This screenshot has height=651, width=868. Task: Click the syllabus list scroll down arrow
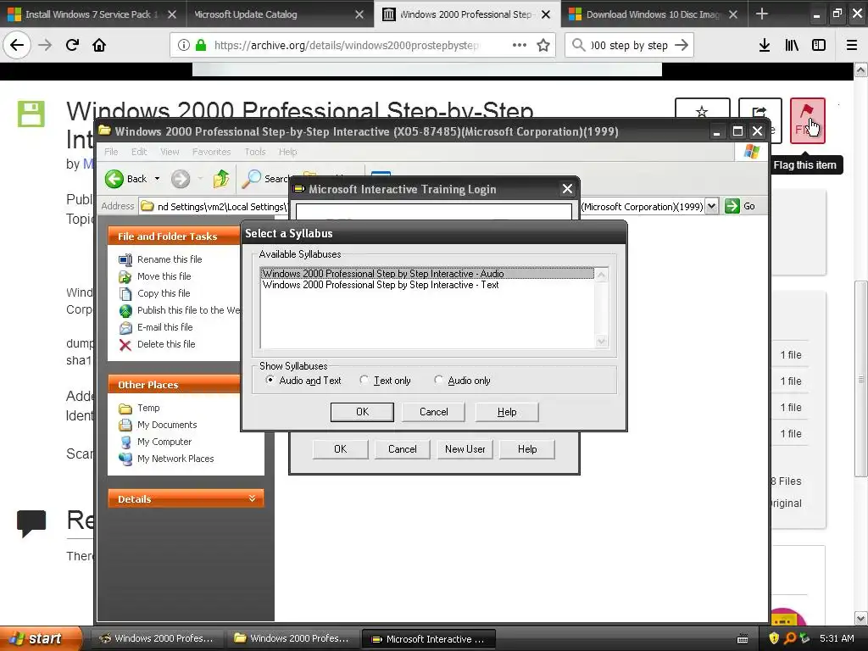(x=601, y=342)
